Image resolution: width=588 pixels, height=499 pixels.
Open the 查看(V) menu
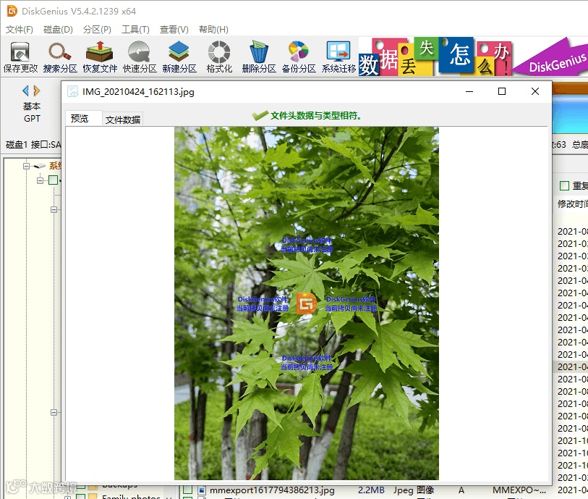pos(174,29)
